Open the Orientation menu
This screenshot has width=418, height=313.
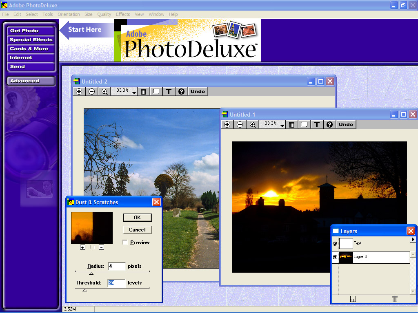tap(69, 14)
